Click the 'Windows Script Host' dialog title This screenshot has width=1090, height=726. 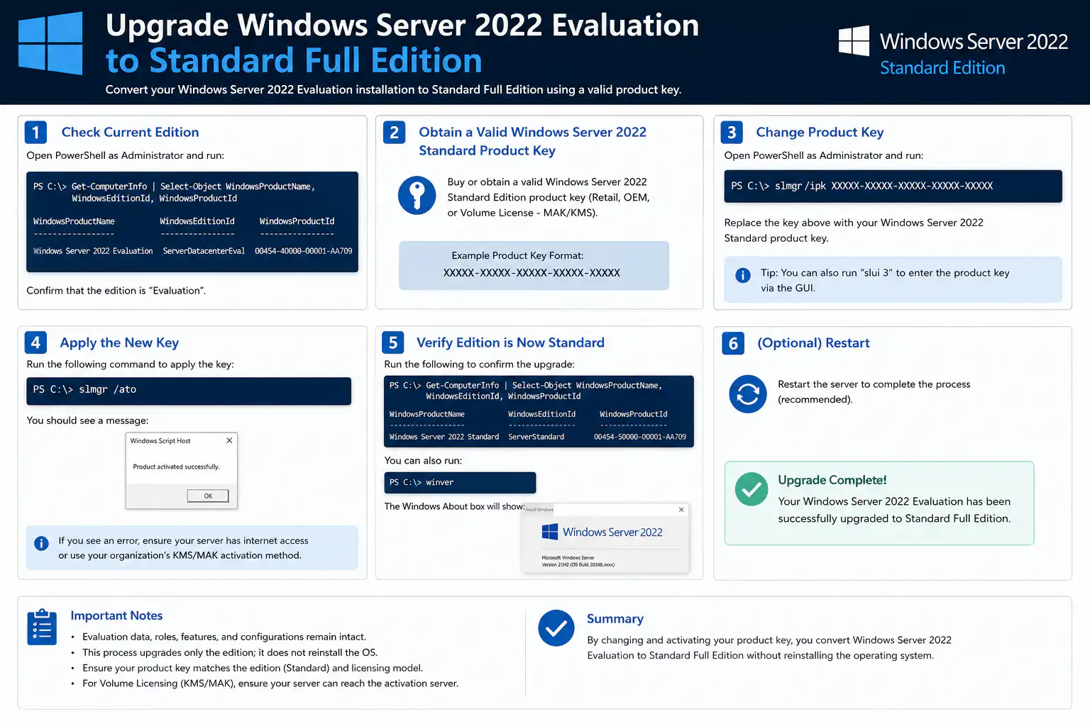(160, 441)
